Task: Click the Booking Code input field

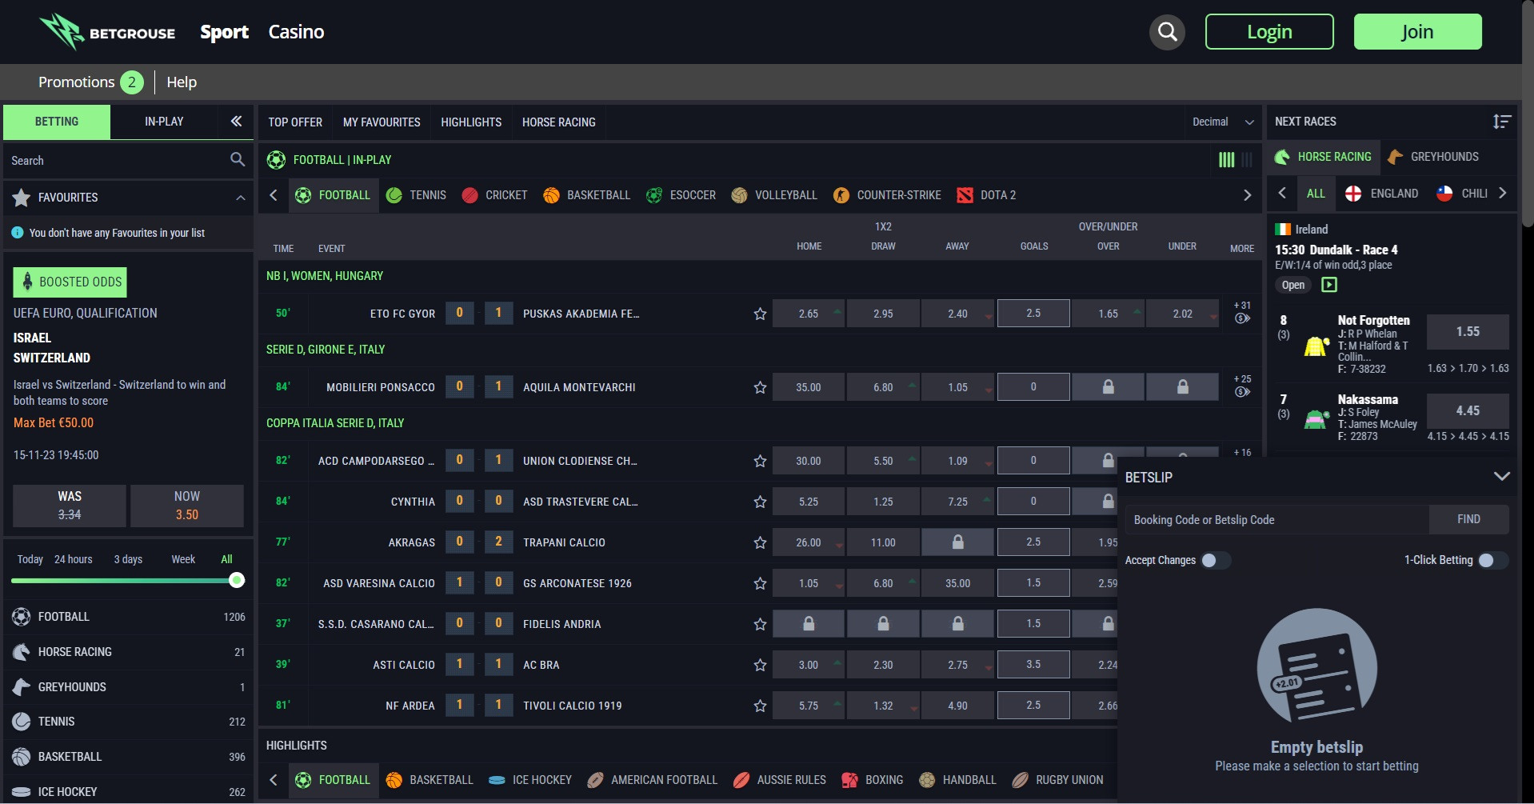Action: (1276, 520)
